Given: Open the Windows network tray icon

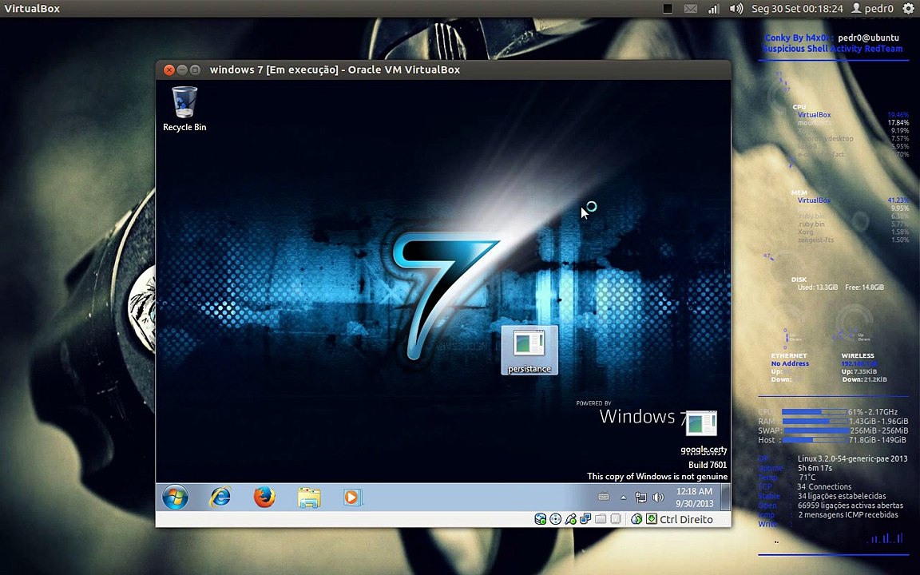Looking at the screenshot, I should 640,498.
